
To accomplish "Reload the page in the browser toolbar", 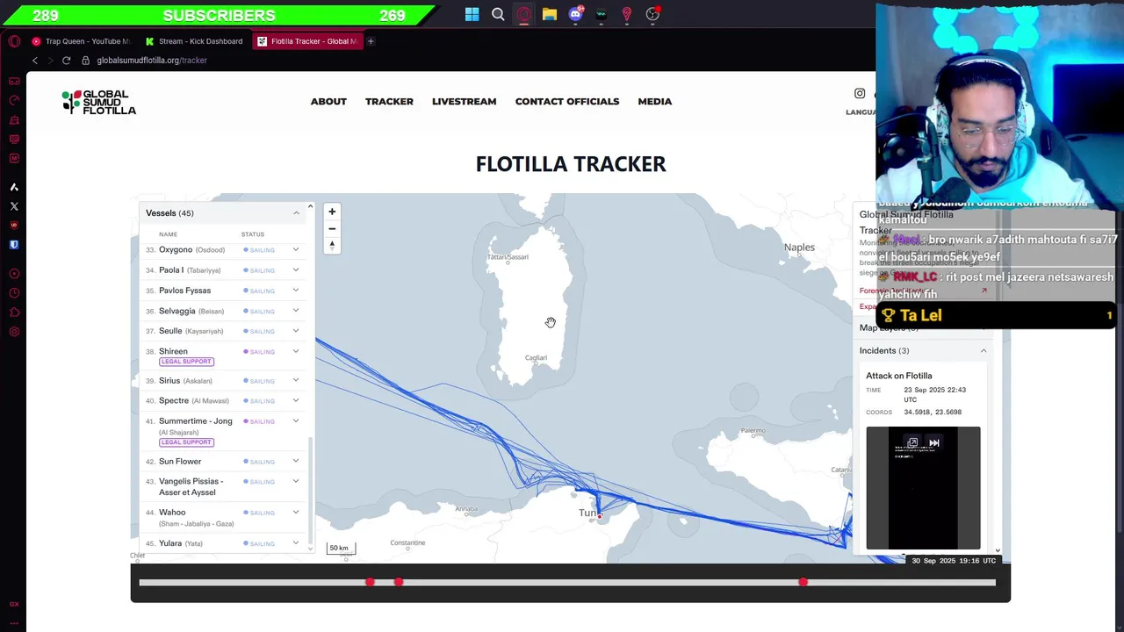I will (x=66, y=61).
